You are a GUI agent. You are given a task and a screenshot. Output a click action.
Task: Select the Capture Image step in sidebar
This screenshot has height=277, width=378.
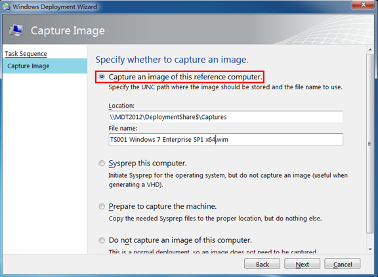point(45,66)
